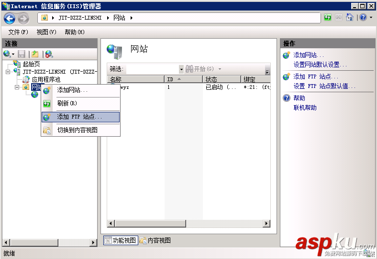Click 设置 FTP 站点默认值... link
The height and width of the screenshot is (259, 377).
[x=324, y=86]
